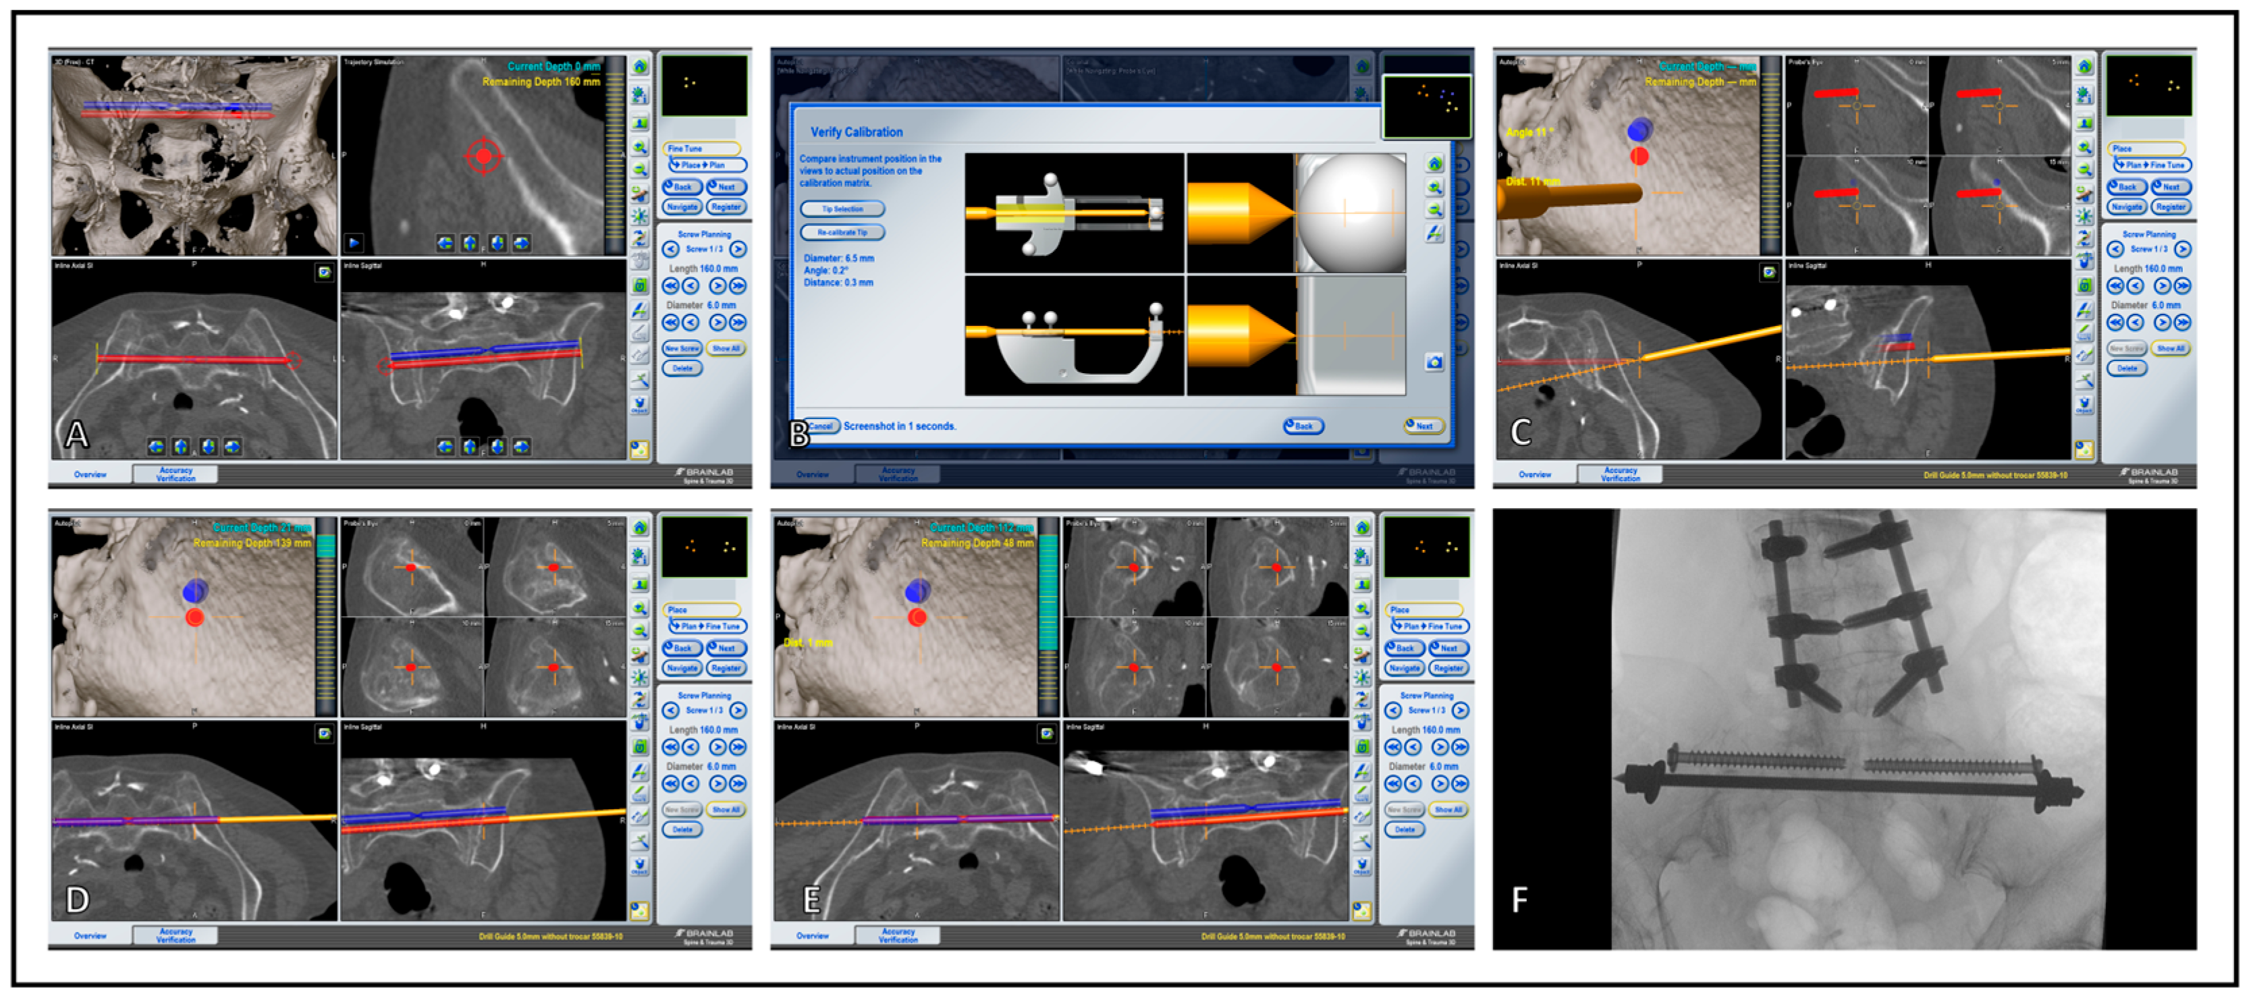Viewport: 2247px width, 998px height.
Task: Decrease Diameter single step in panel C
Action: [x=2136, y=323]
